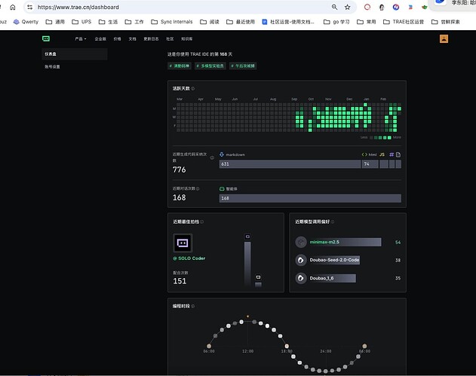Open 文档 in the top navigation
476x376 pixels.
click(132, 39)
